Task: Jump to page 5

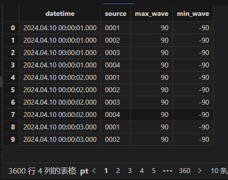Action: point(153,171)
